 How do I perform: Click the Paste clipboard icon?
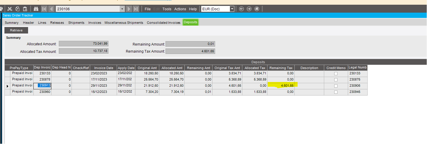(x=25, y=9)
